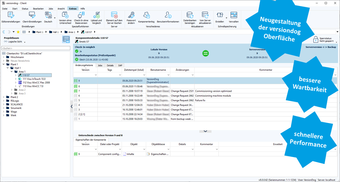340x182 pixels.
Task: Open the Komponentenlog
Action: (146, 18)
